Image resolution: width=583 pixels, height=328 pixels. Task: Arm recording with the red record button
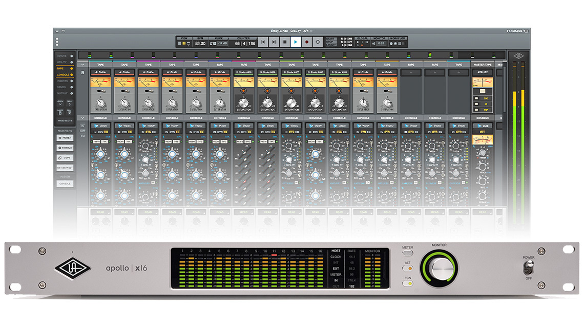point(307,42)
